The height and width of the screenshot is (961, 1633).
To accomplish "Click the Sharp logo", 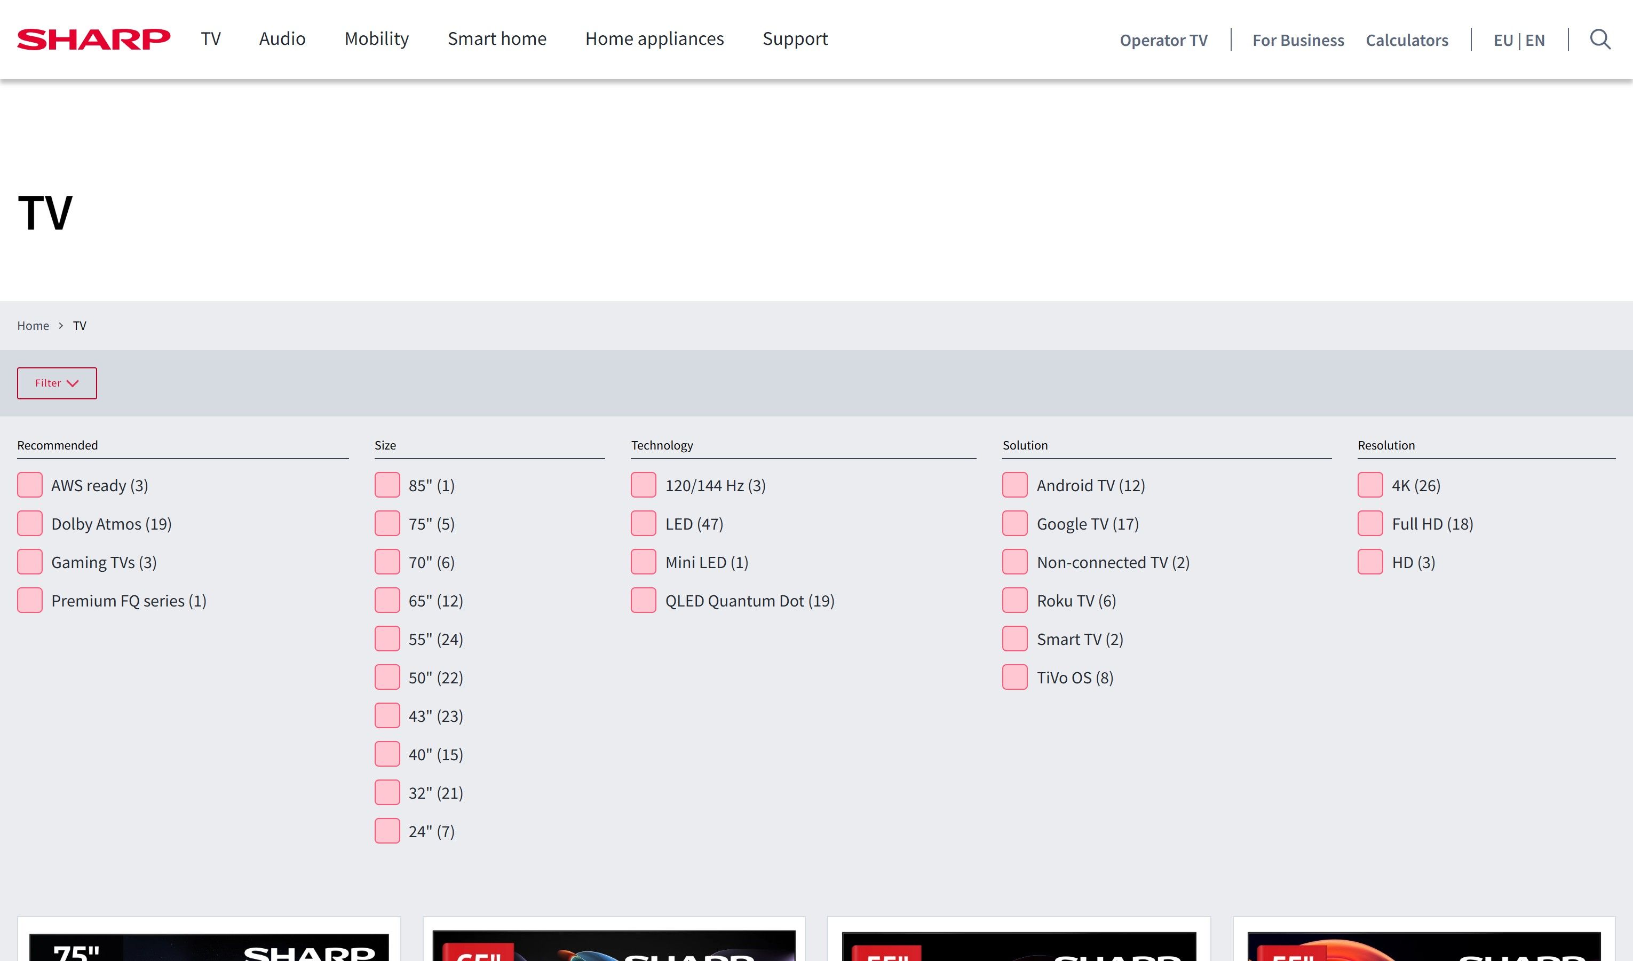I will [x=94, y=40].
